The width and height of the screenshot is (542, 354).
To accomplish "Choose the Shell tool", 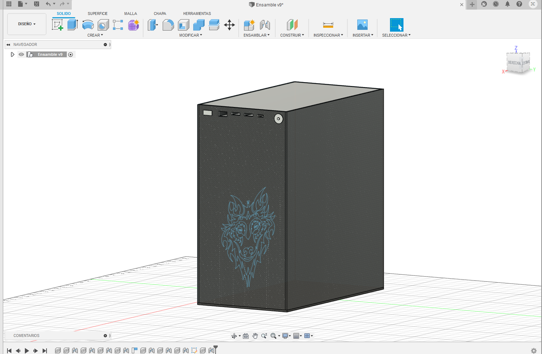I will click(x=183, y=25).
